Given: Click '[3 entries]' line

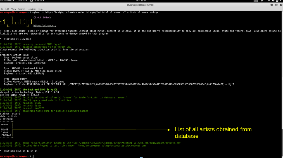Looking at the screenshot, I should click(7, 119).
